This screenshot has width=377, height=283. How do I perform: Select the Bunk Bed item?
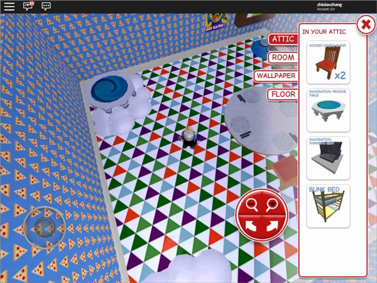pyautogui.click(x=328, y=206)
